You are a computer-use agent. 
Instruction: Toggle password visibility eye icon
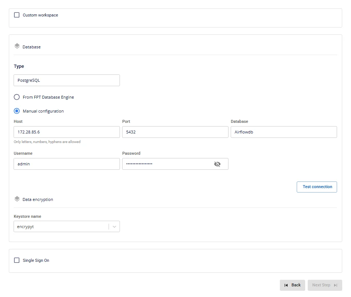tap(217, 164)
